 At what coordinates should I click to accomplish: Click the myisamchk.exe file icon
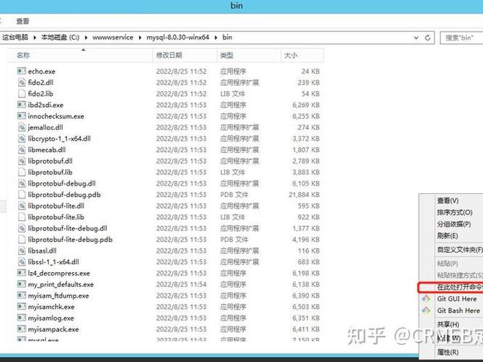(x=22, y=307)
